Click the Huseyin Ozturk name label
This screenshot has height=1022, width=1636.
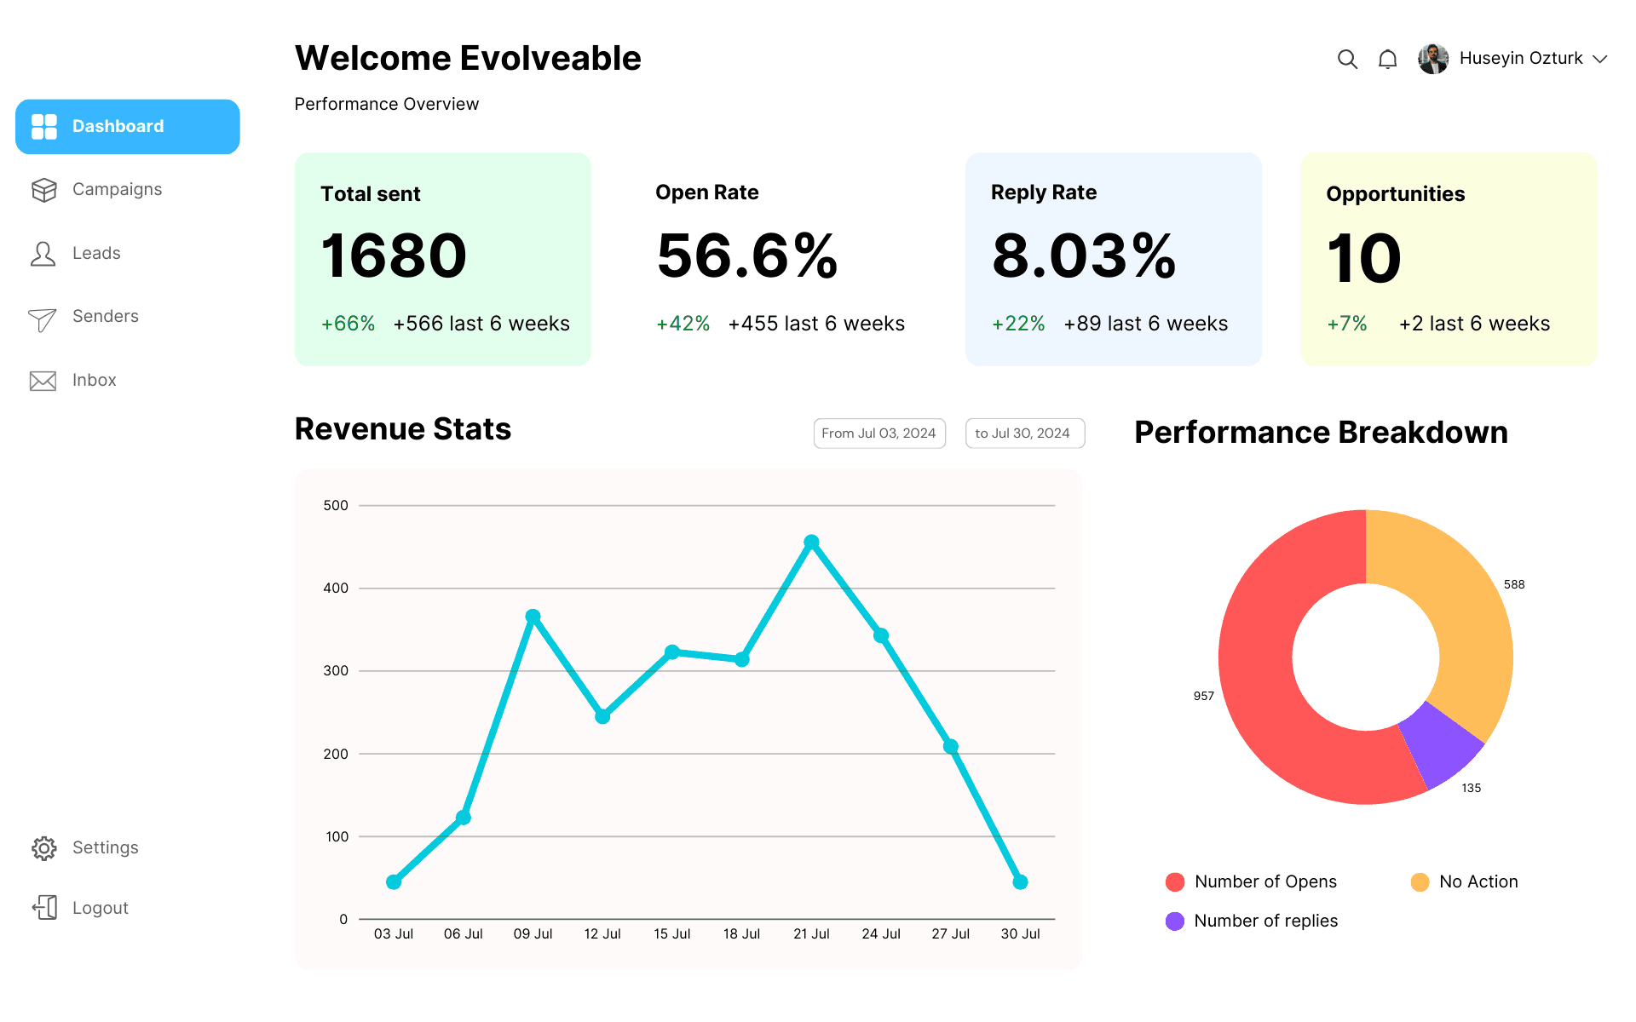tap(1521, 58)
